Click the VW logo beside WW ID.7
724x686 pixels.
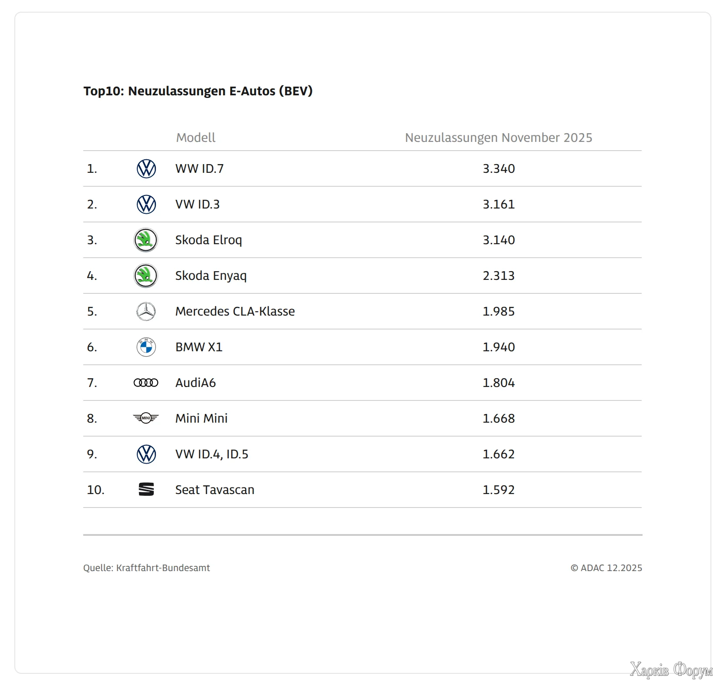(146, 168)
